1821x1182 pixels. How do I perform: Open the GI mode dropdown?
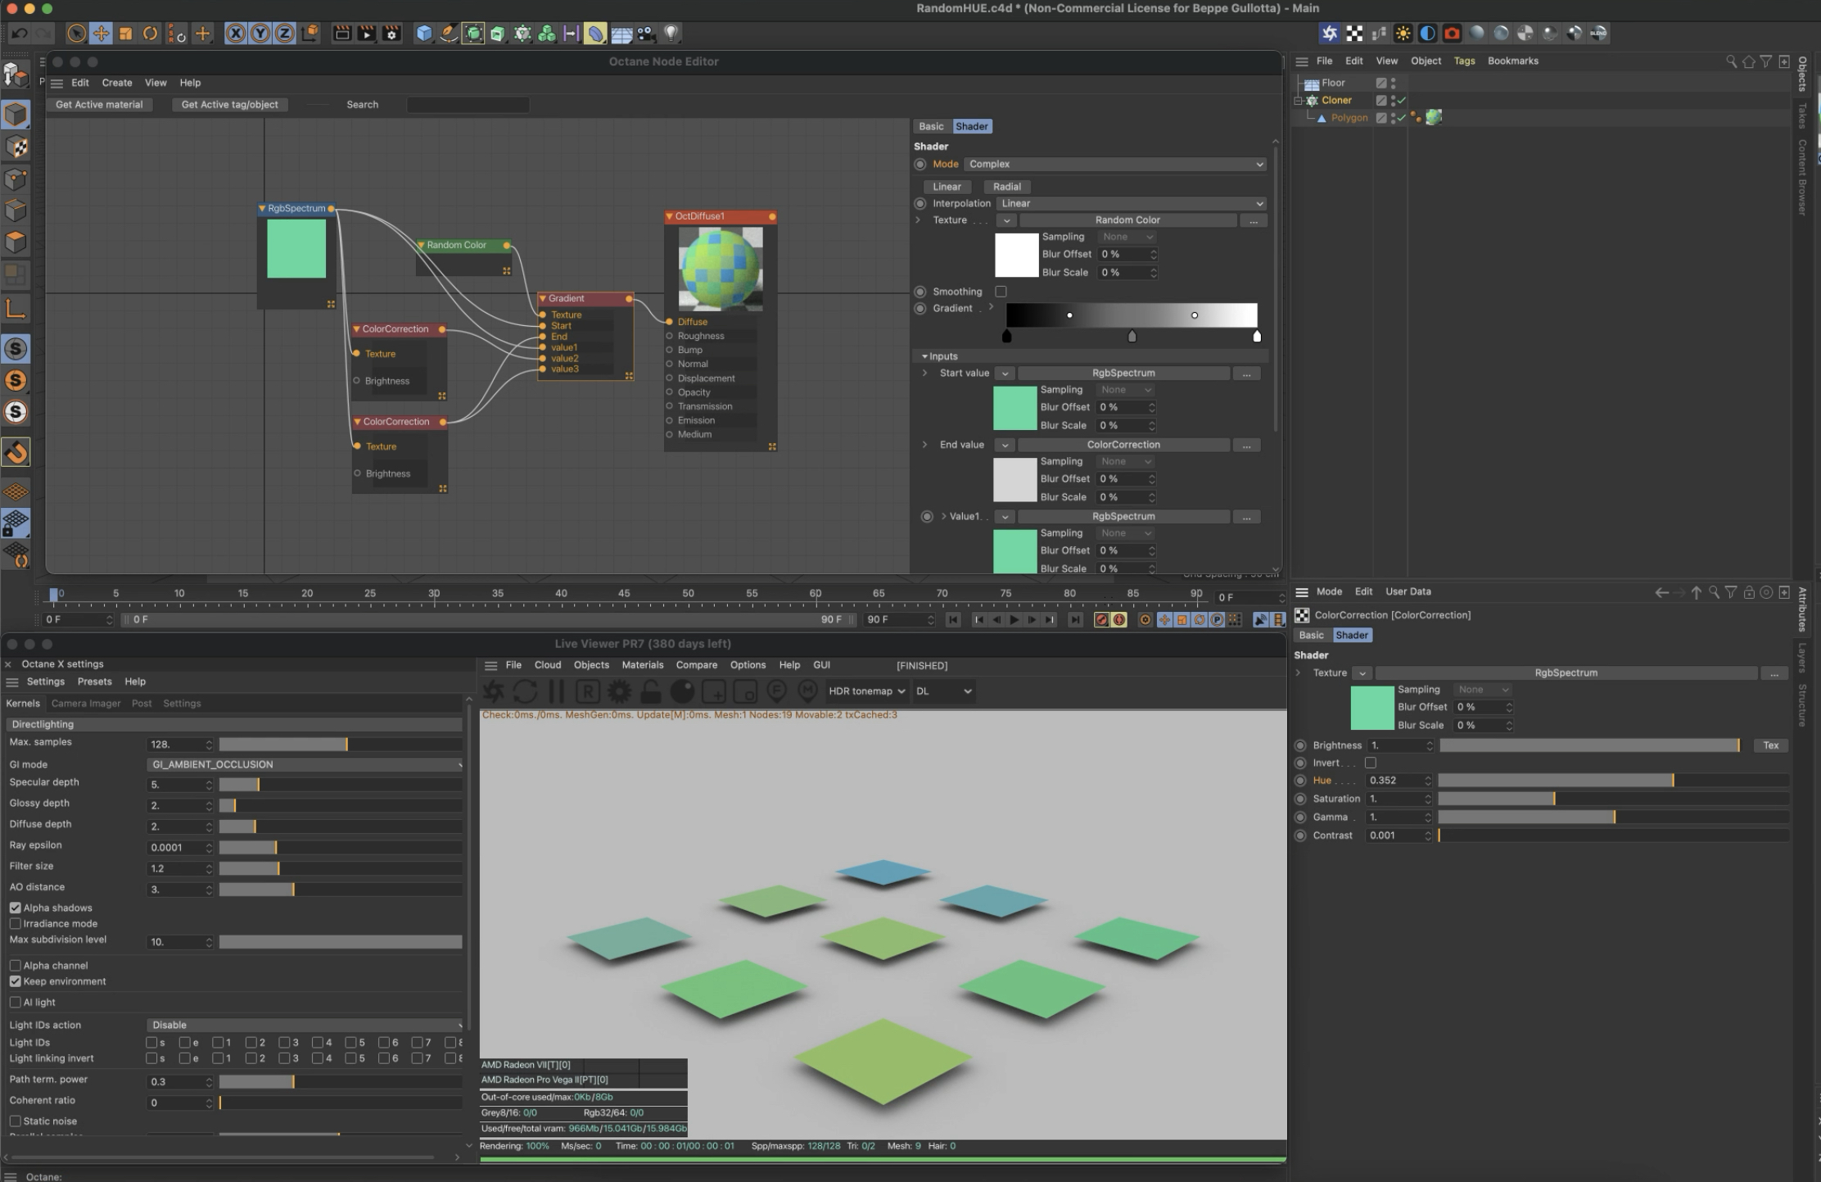[305, 764]
